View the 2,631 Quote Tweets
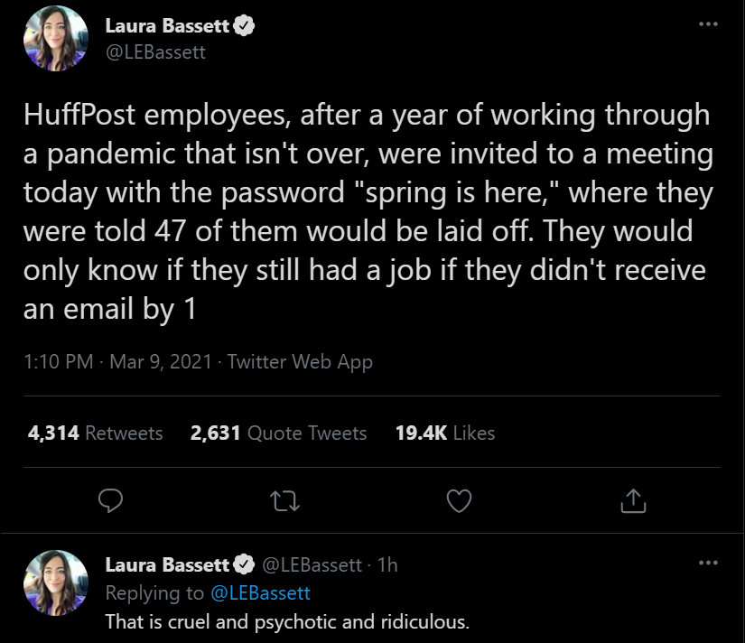The height and width of the screenshot is (643, 745). [279, 433]
